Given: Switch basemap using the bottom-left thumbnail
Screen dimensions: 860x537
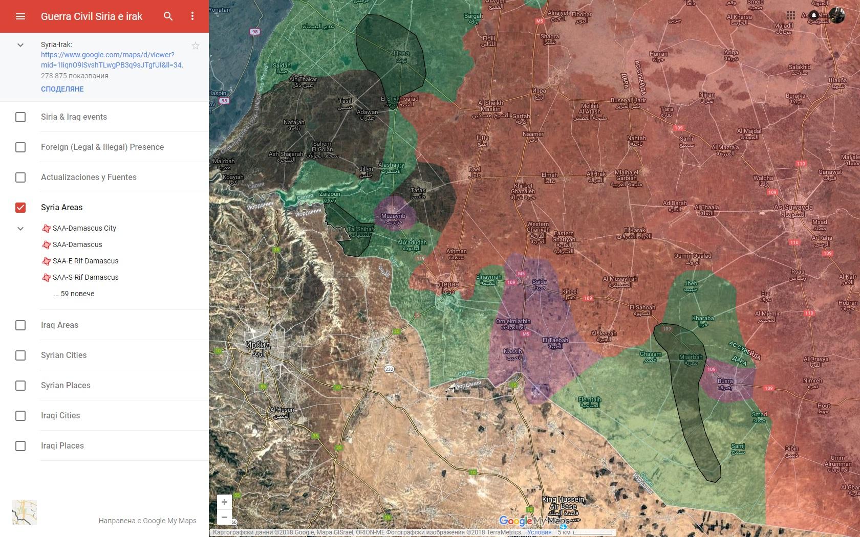Looking at the screenshot, I should (x=25, y=512).
